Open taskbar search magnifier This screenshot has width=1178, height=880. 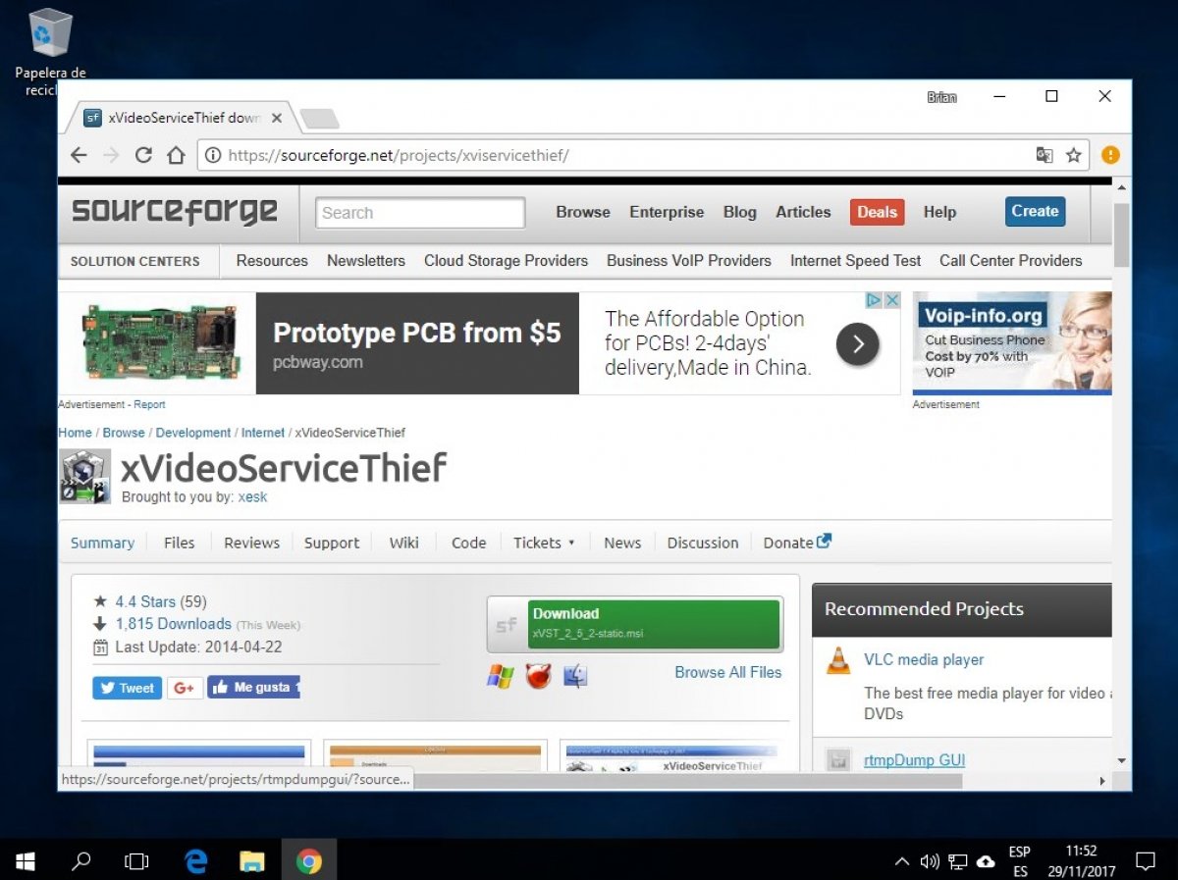pos(81,861)
